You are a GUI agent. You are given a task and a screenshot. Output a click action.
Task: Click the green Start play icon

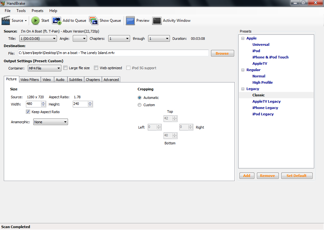click(35, 21)
